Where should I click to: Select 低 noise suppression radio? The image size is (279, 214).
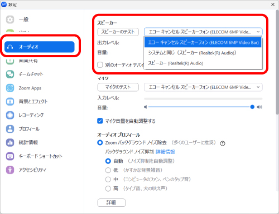108,170
